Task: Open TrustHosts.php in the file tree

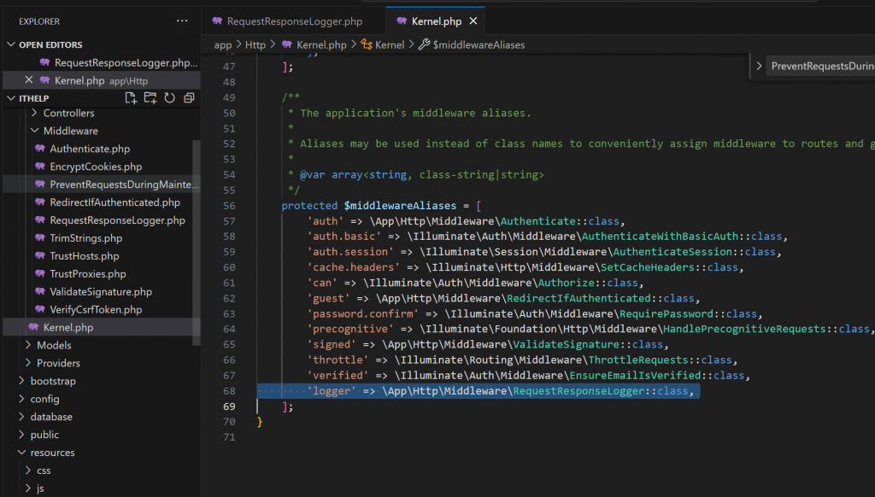Action: 85,256
